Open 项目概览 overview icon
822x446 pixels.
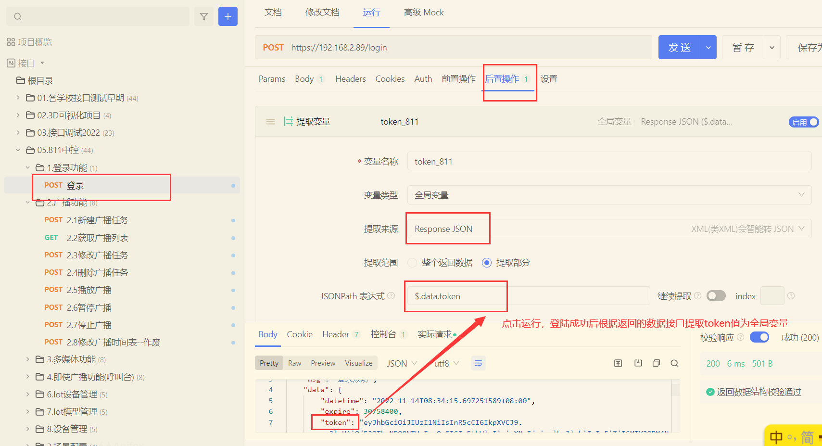point(11,42)
